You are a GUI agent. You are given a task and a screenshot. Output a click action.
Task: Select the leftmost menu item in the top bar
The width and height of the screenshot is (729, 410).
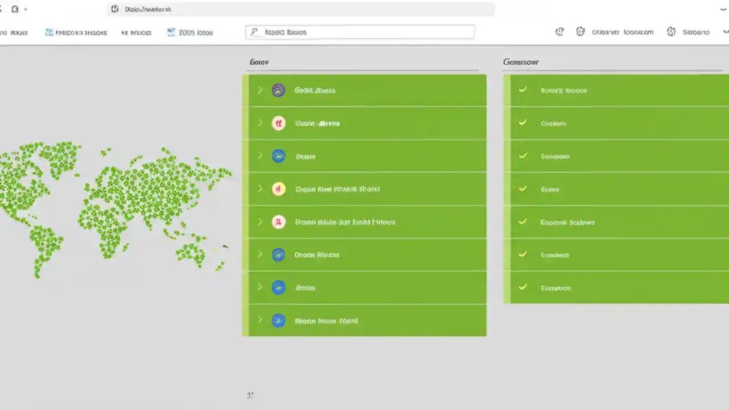[x=15, y=32]
